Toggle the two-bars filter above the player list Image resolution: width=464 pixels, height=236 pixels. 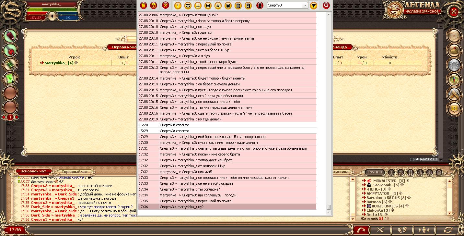tap(411, 172)
